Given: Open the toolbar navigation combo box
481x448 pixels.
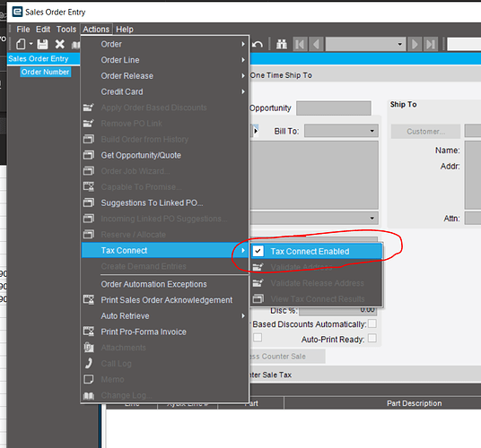Looking at the screenshot, I should [x=365, y=45].
